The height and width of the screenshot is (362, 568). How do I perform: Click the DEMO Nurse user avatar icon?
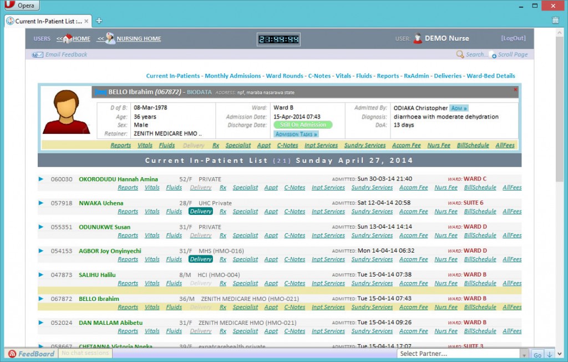click(x=417, y=38)
